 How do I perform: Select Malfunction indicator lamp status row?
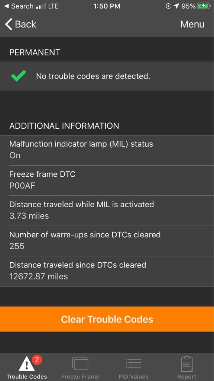[107, 150]
